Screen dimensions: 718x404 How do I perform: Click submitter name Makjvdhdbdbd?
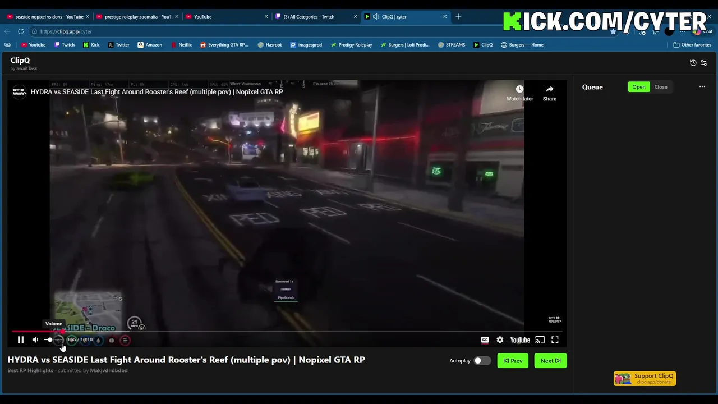109,370
